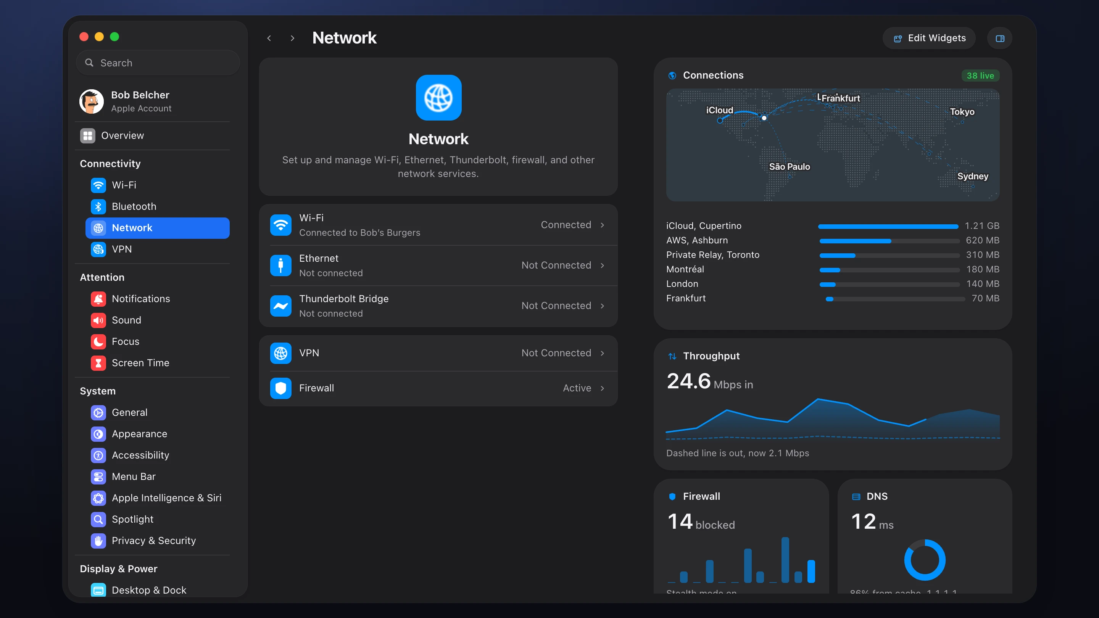1099x618 pixels.
Task: Expand VPN row chevron in main list
Action: click(603, 353)
